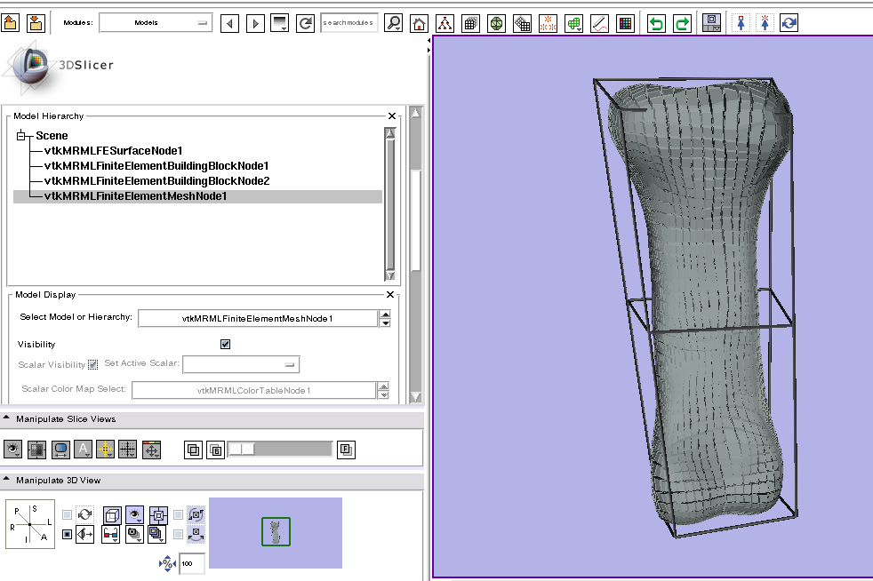873x581 pixels.
Task: Open the Modules dropdown showing Models
Action: point(156,23)
